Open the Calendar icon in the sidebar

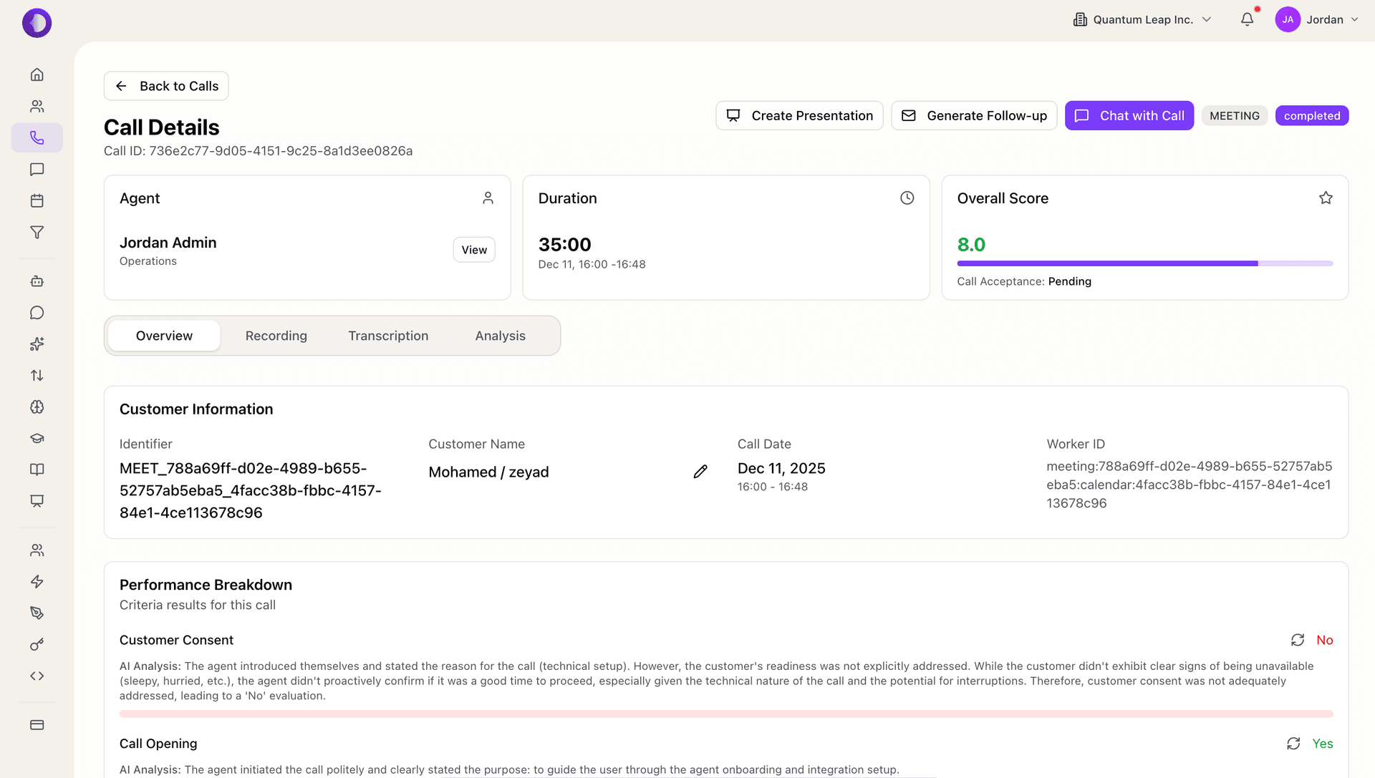(x=37, y=201)
